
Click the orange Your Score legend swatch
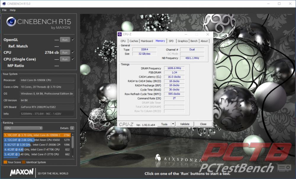coord(5,162)
